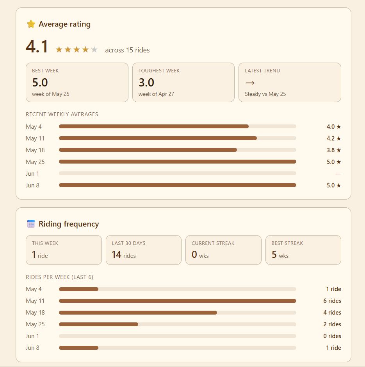Click the '6 rides' value for May 11

332,301
